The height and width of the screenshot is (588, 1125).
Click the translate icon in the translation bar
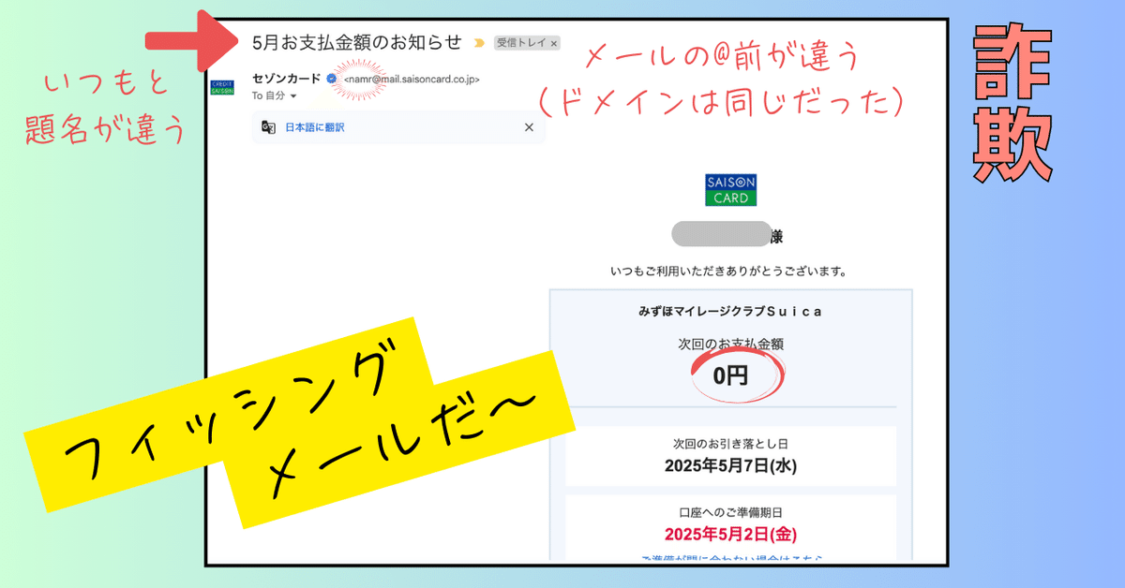pyautogui.click(x=268, y=127)
